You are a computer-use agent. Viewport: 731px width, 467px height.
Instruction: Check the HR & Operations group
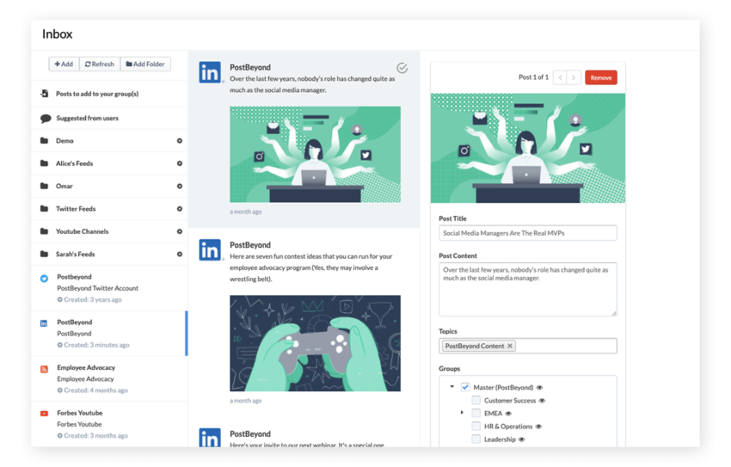pyautogui.click(x=476, y=426)
